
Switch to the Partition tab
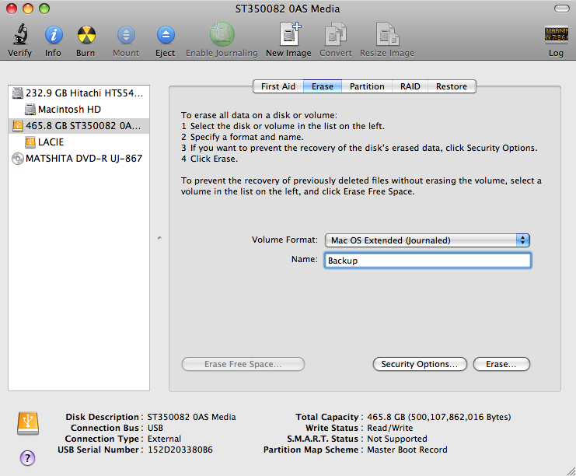[x=367, y=86]
